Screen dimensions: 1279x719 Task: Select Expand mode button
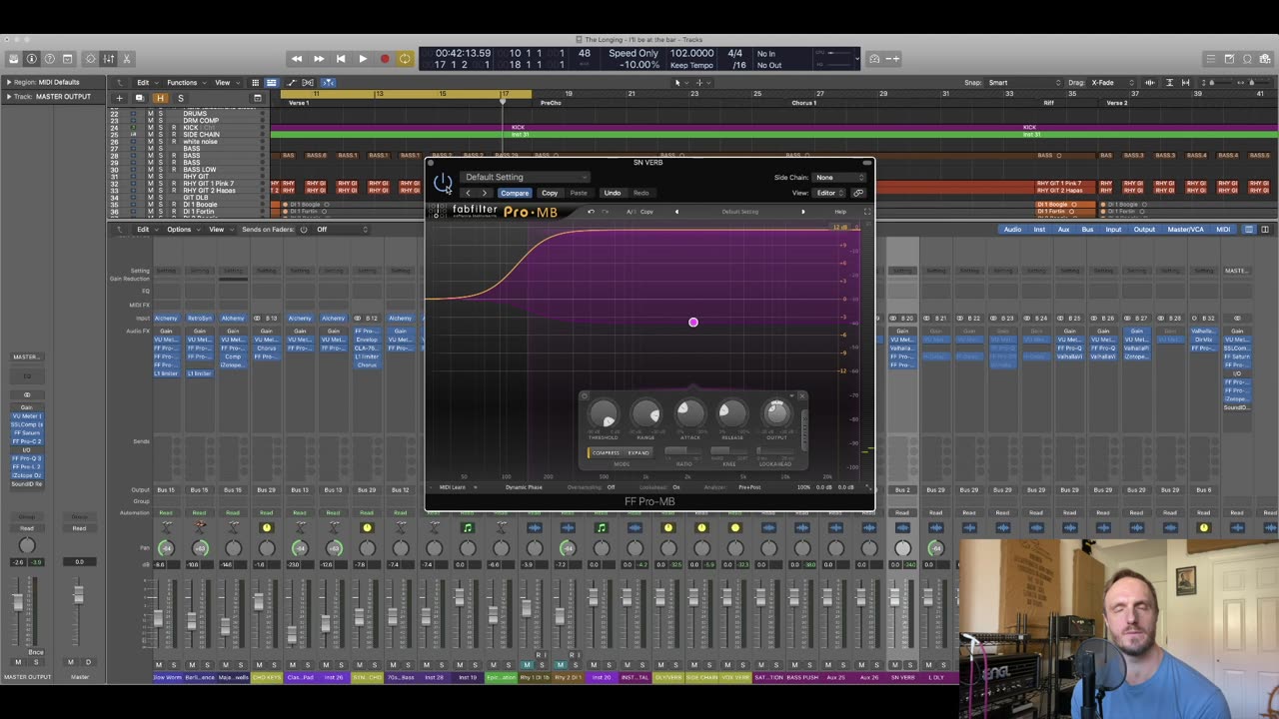[x=638, y=452]
